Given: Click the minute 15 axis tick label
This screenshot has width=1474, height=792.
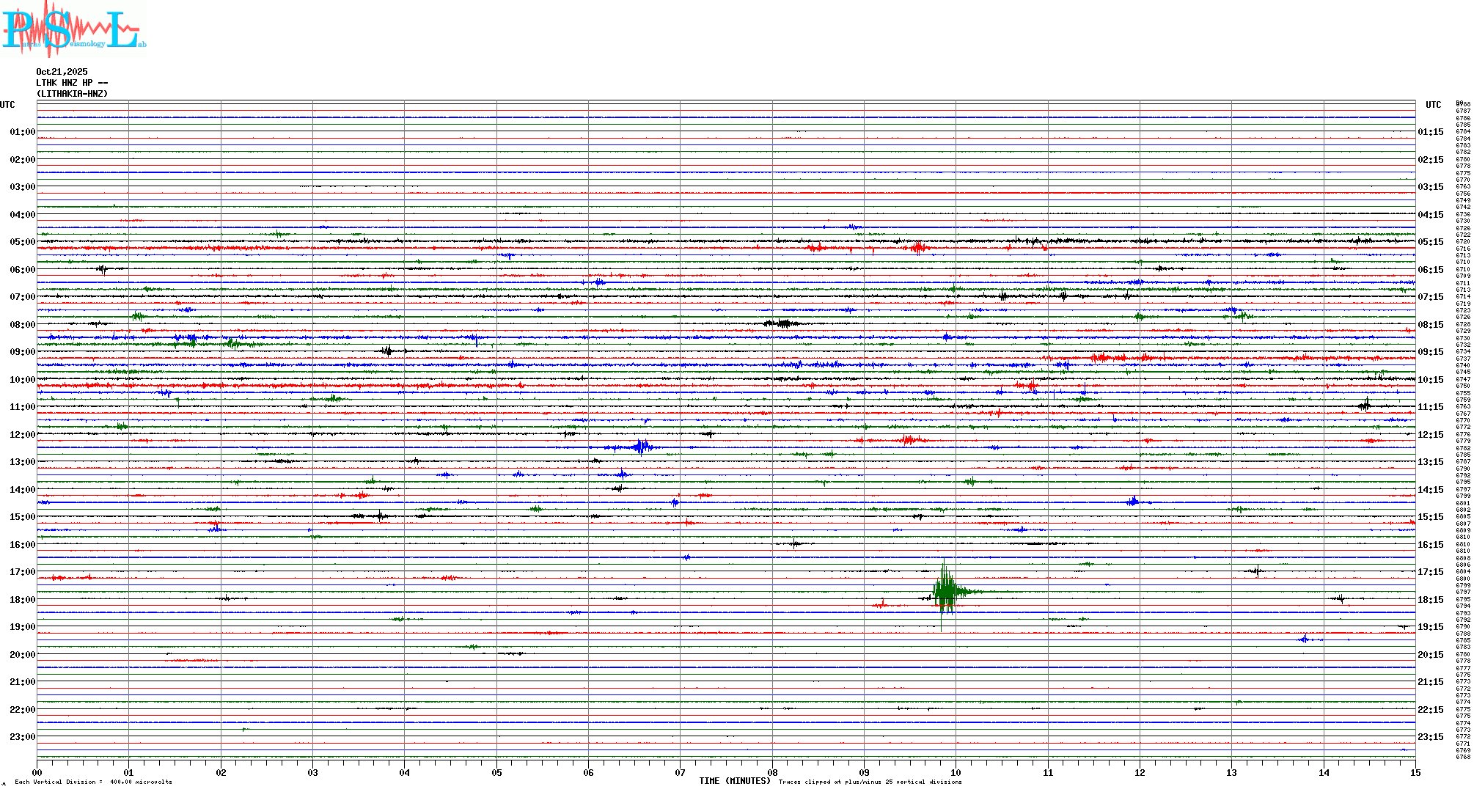Looking at the screenshot, I should [x=1415, y=772].
